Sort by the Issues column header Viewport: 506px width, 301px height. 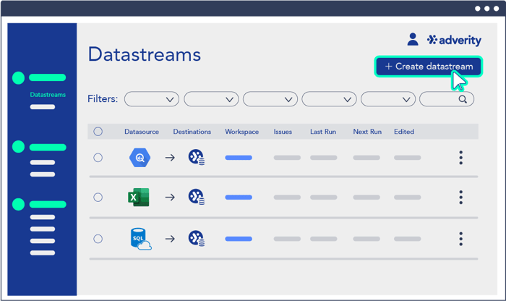[283, 132]
